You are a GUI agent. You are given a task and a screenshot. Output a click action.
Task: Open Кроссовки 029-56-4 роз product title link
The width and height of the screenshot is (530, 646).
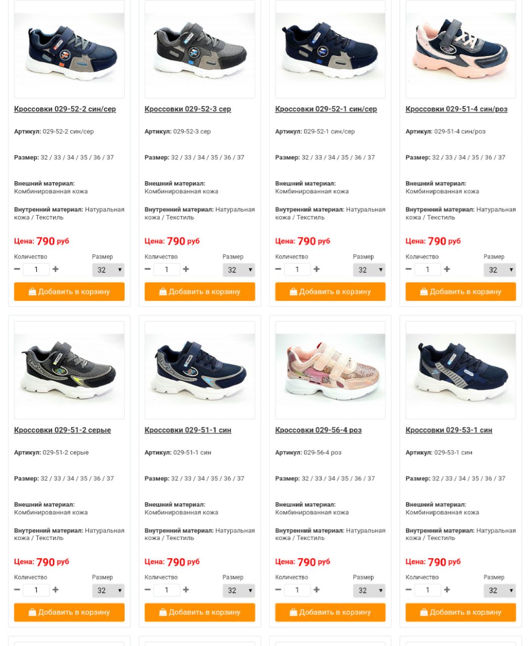[x=319, y=430]
